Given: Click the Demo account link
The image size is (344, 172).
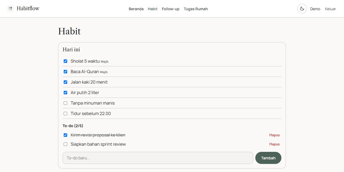Looking at the screenshot, I should click(315, 9).
